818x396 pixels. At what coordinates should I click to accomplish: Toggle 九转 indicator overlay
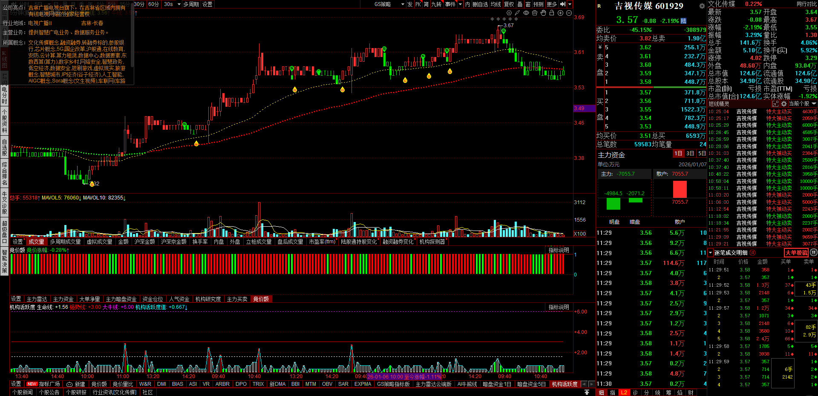436,4
